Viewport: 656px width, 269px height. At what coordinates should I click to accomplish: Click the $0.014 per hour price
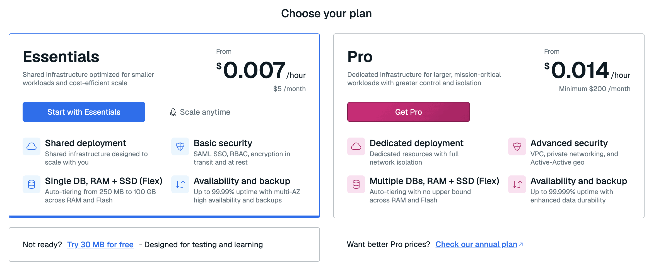587,70
